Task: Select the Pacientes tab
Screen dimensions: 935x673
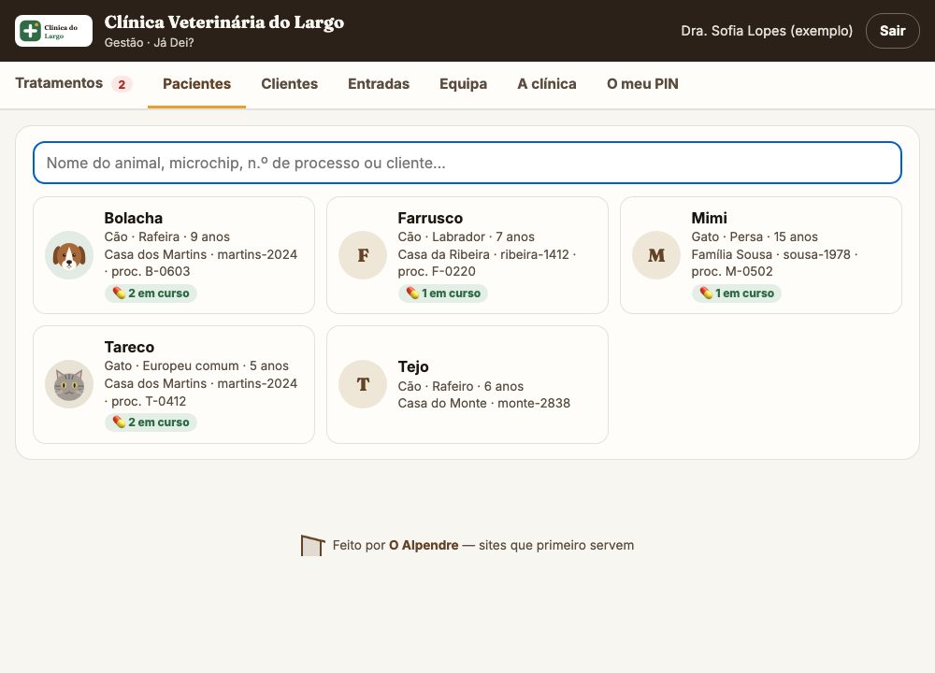Action: (x=196, y=84)
